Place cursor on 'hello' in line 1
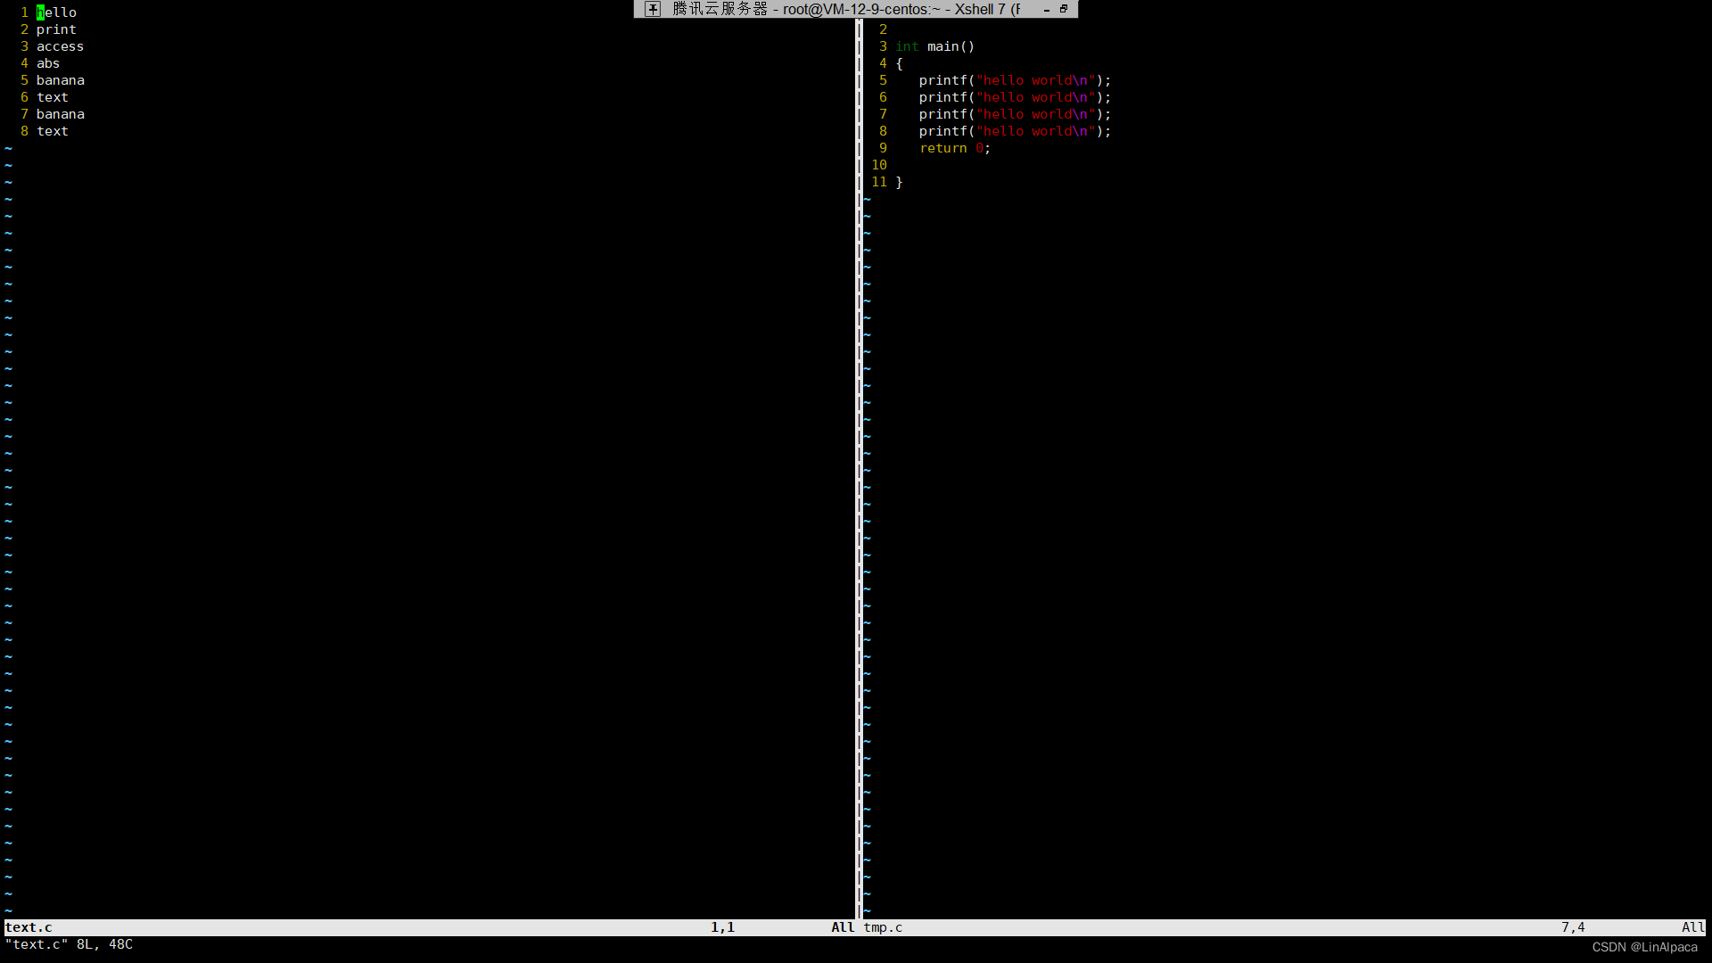This screenshot has height=963, width=1712. point(57,12)
